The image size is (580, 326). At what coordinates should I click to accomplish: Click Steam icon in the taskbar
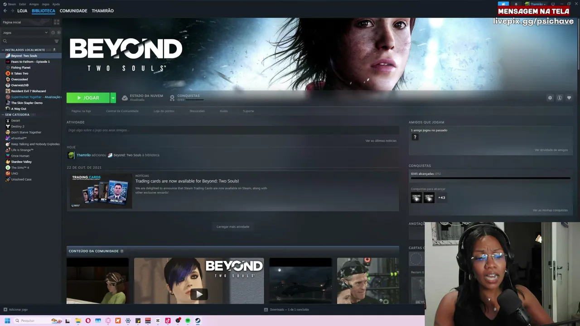tap(198, 321)
